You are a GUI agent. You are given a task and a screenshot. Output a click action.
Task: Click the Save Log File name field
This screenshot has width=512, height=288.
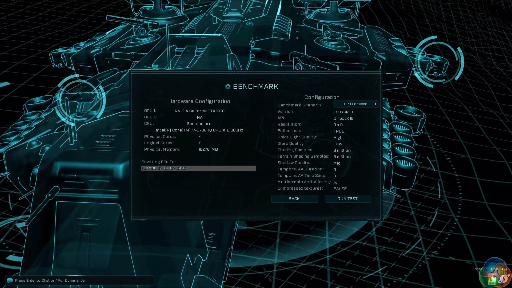(198, 168)
